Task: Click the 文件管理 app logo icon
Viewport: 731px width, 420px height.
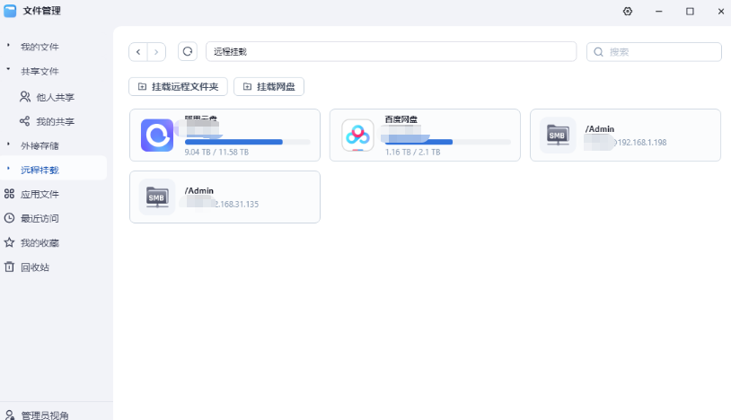Action: [x=10, y=11]
